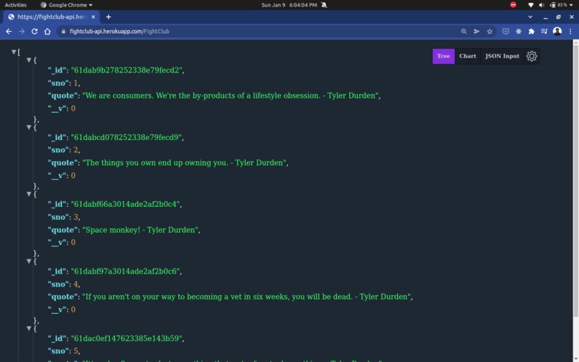Open the browser home page

coord(47,32)
